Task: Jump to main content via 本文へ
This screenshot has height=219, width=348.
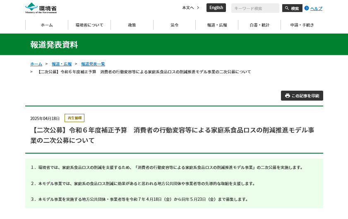Action: click(x=190, y=7)
